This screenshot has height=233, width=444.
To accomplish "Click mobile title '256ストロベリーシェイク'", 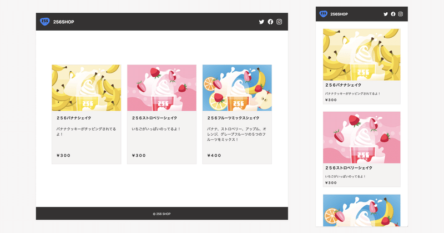I will pos(349,168).
